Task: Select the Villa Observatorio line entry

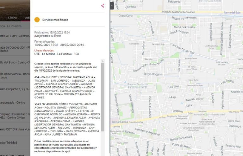Action: click(x=14, y=75)
